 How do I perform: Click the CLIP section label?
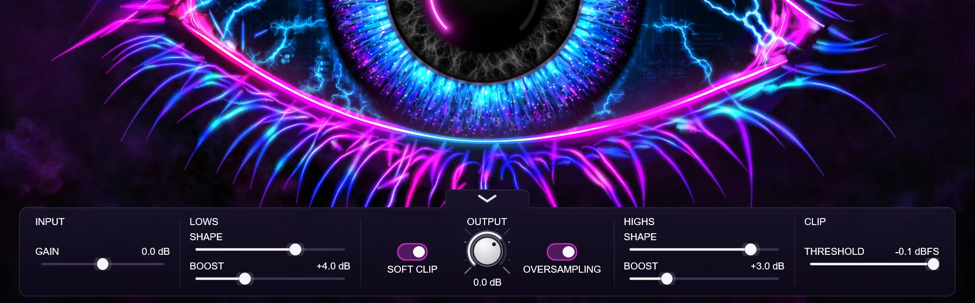815,222
